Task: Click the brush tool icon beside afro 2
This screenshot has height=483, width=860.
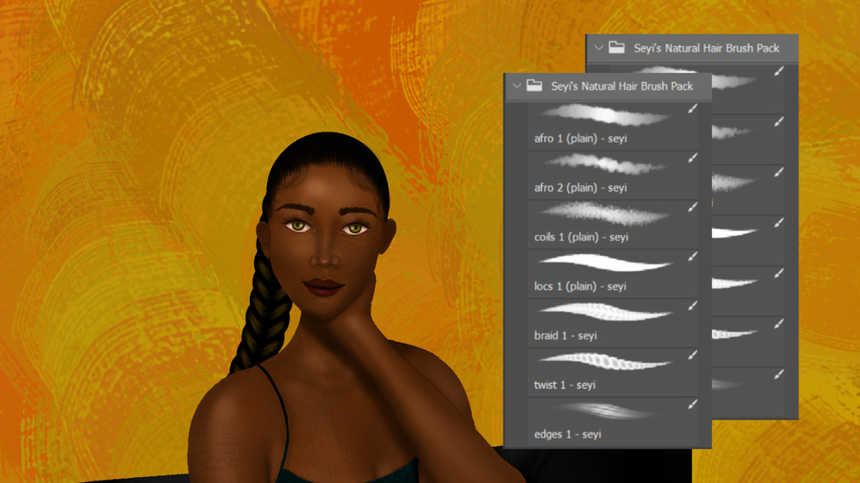Action: (693, 157)
